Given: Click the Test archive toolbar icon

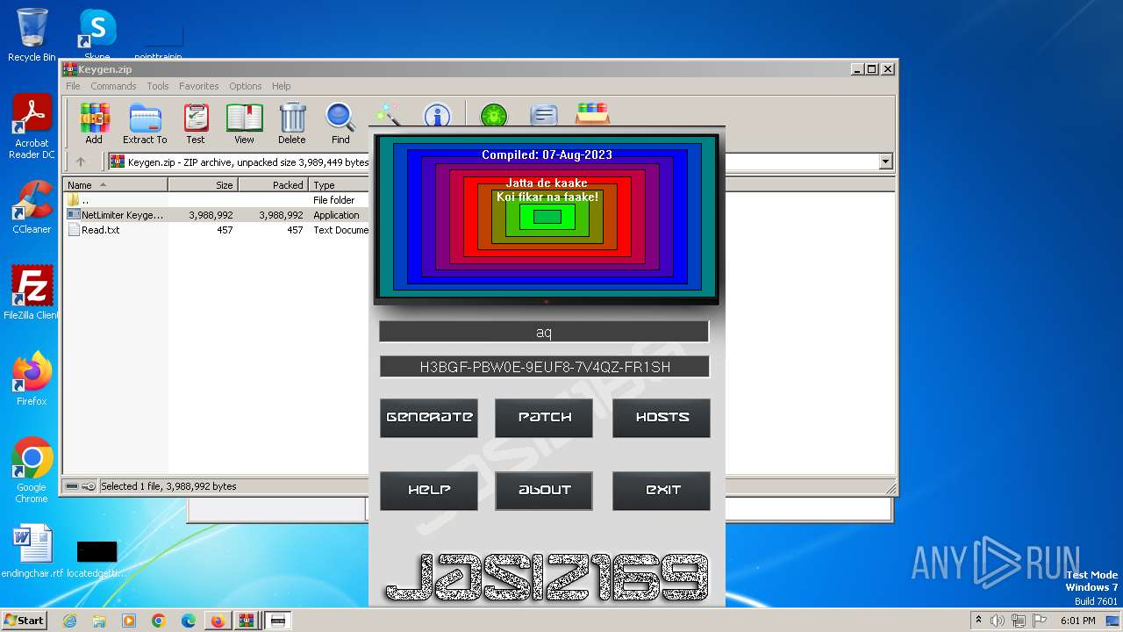Looking at the screenshot, I should [x=196, y=124].
